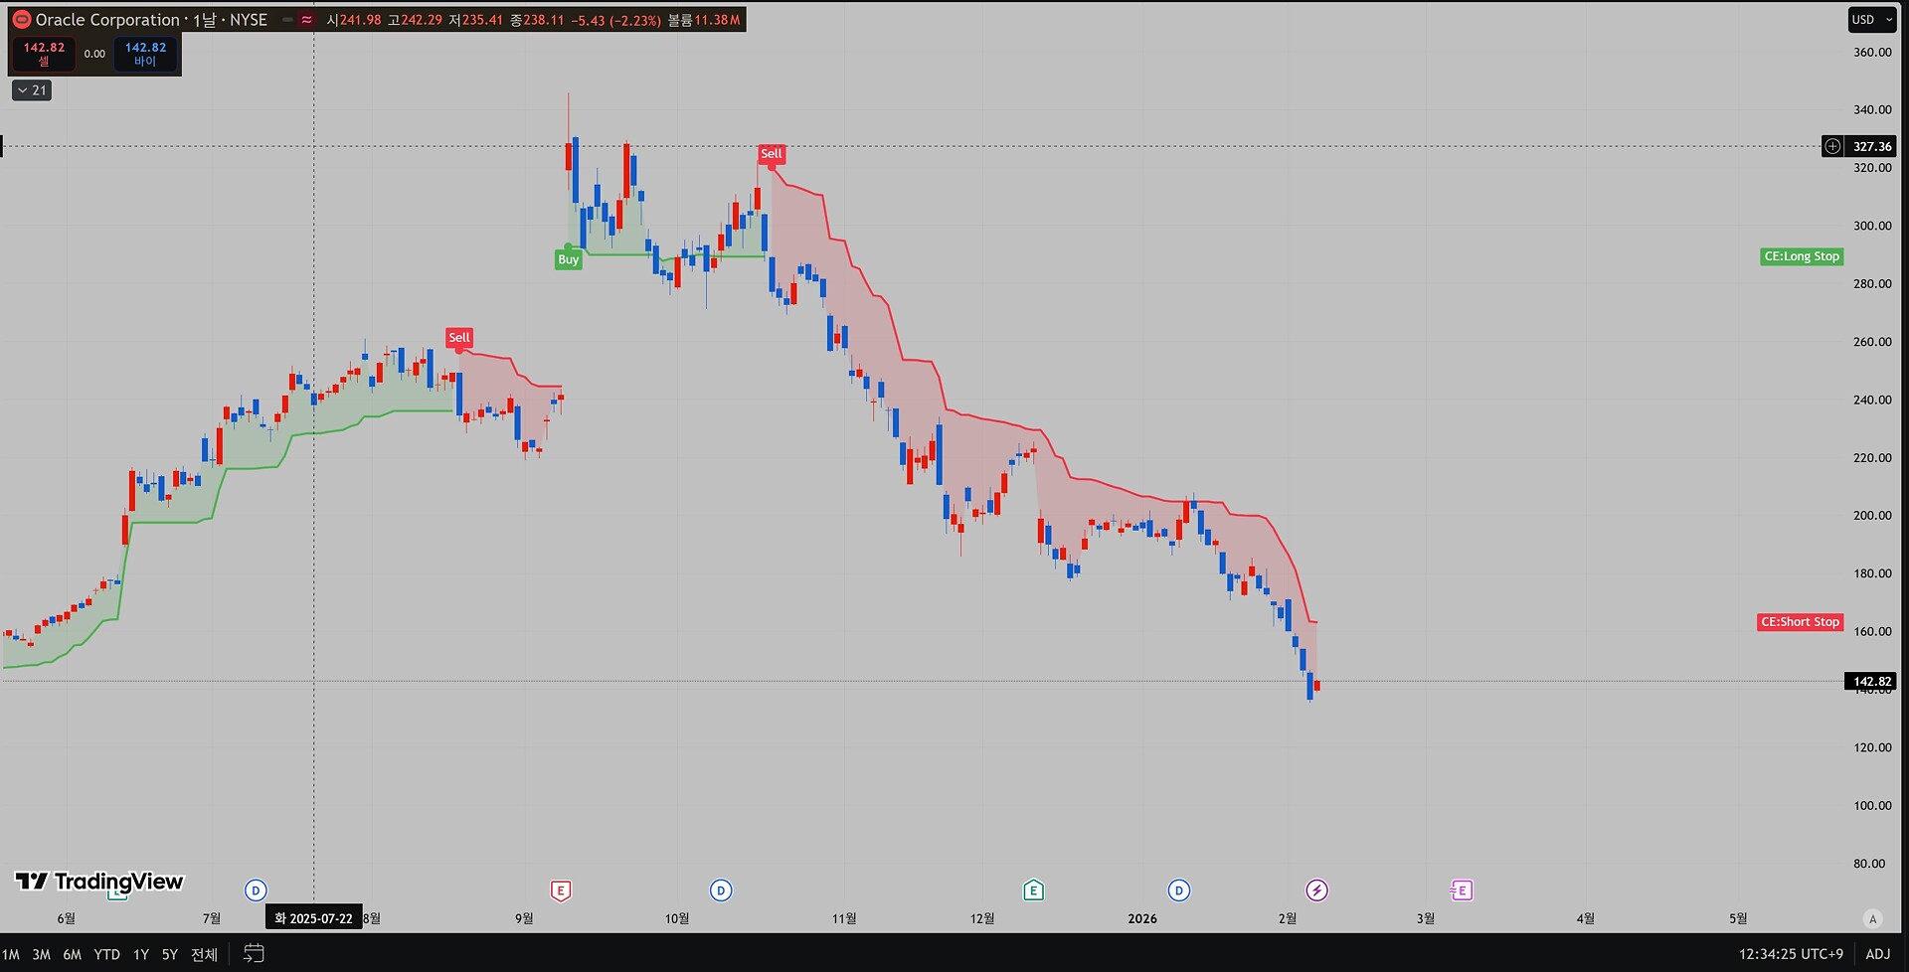Click the Oracle Corporation symbol name
Screen dimensions: 1909x972
(x=107, y=20)
